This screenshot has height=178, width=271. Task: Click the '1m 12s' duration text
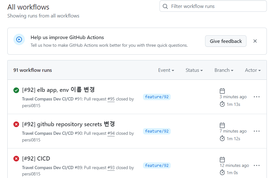(x=233, y=139)
